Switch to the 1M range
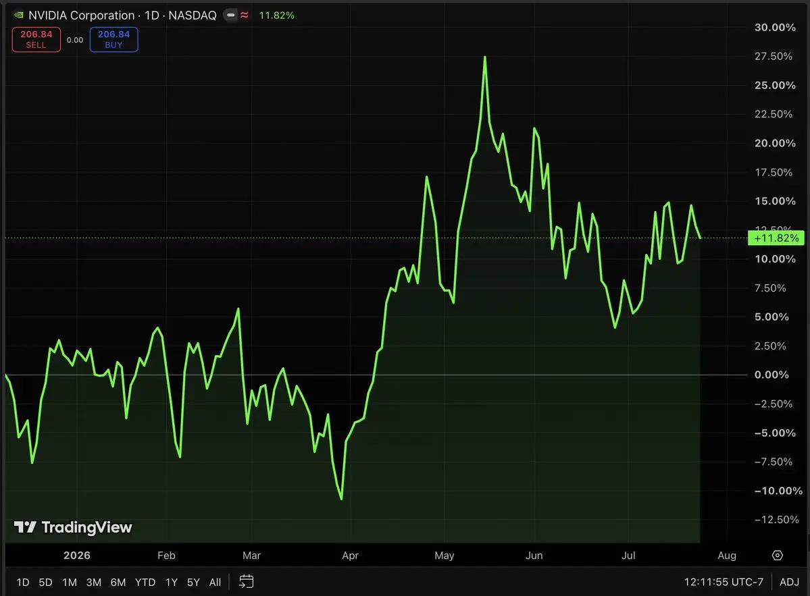The image size is (810, 596). (69, 582)
